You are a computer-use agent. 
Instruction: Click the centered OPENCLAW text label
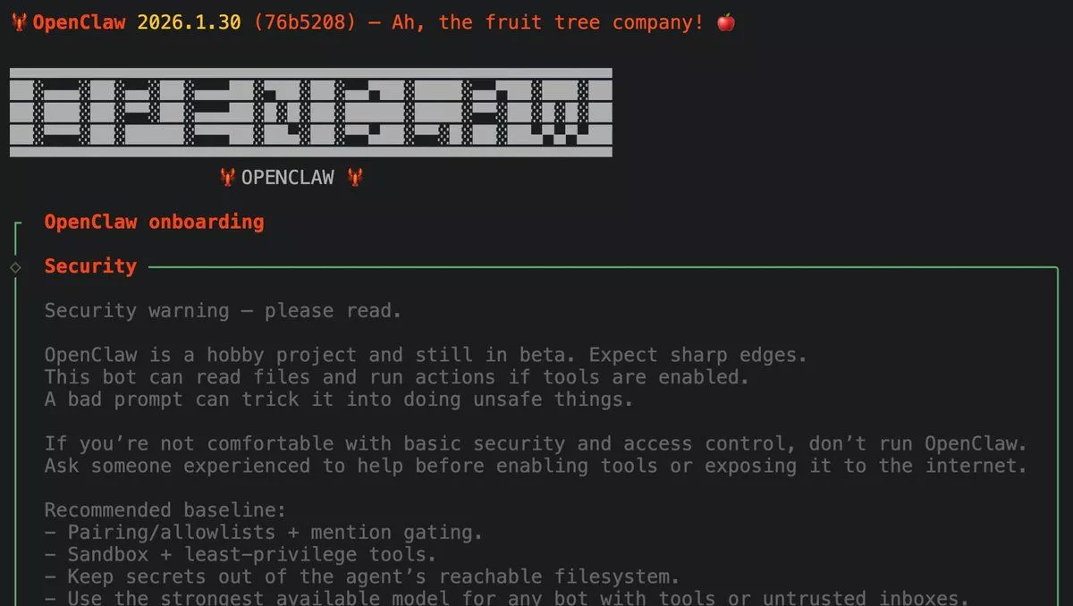click(x=287, y=177)
